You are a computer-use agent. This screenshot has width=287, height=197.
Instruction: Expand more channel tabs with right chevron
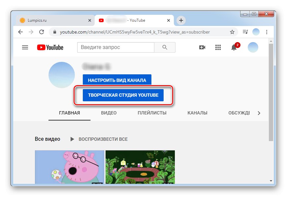click(x=259, y=113)
